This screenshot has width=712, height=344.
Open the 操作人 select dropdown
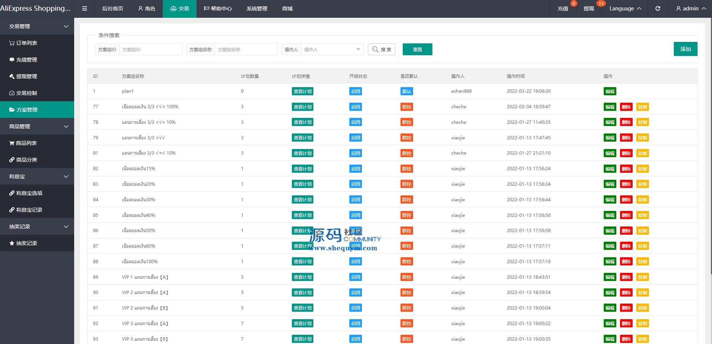332,49
